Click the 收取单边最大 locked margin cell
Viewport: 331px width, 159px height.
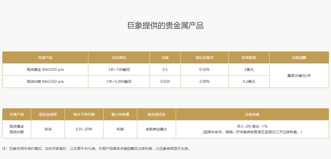click(156, 129)
